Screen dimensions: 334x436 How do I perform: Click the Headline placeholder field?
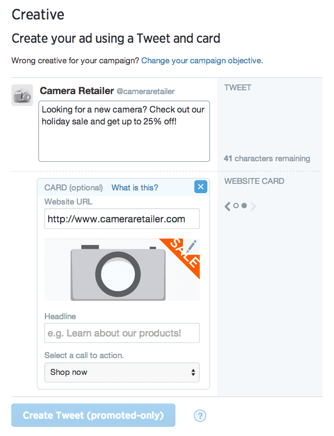[x=122, y=333]
